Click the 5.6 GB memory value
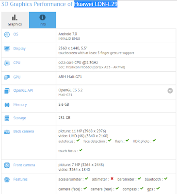177x194 pixels. (64, 104)
